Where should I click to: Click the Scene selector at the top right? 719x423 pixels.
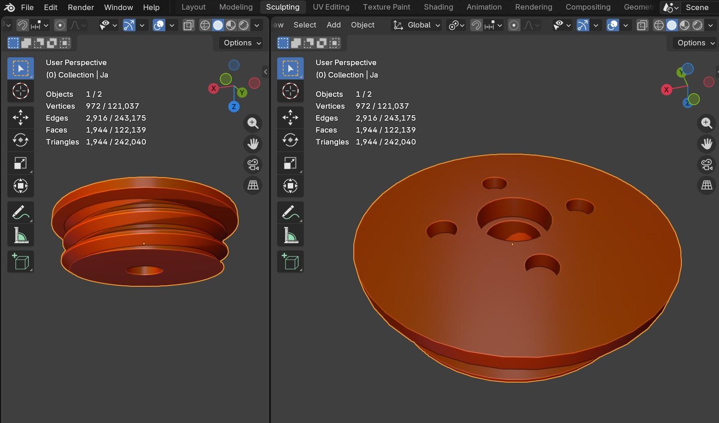coord(697,7)
